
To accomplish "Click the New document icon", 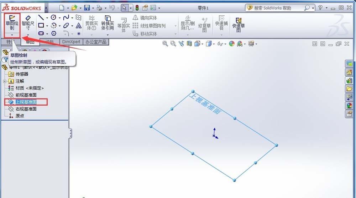I will click(62, 8).
